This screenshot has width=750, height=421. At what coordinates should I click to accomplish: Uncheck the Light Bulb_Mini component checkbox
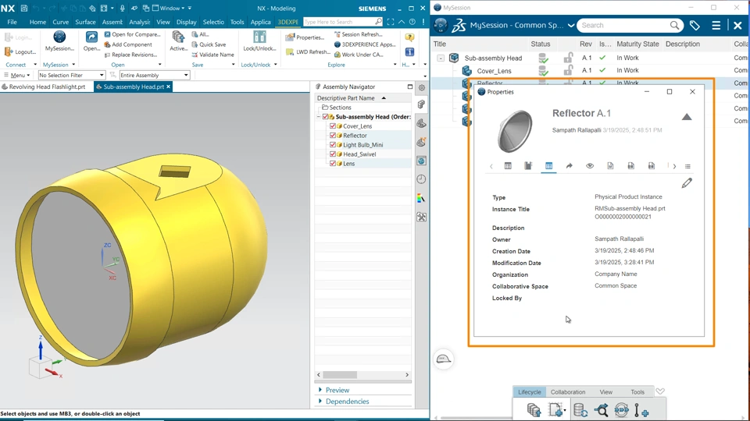[x=333, y=145]
